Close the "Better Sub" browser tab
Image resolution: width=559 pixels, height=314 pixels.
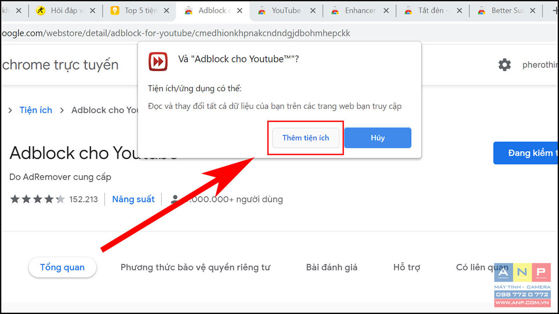pyautogui.click(x=533, y=11)
